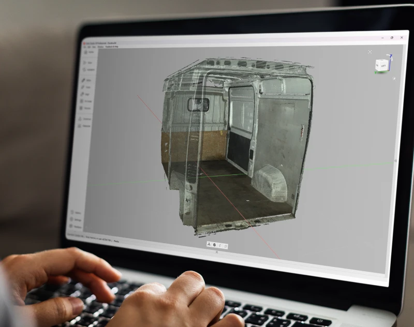Click the memory in use readout in the status bar

tap(98, 239)
